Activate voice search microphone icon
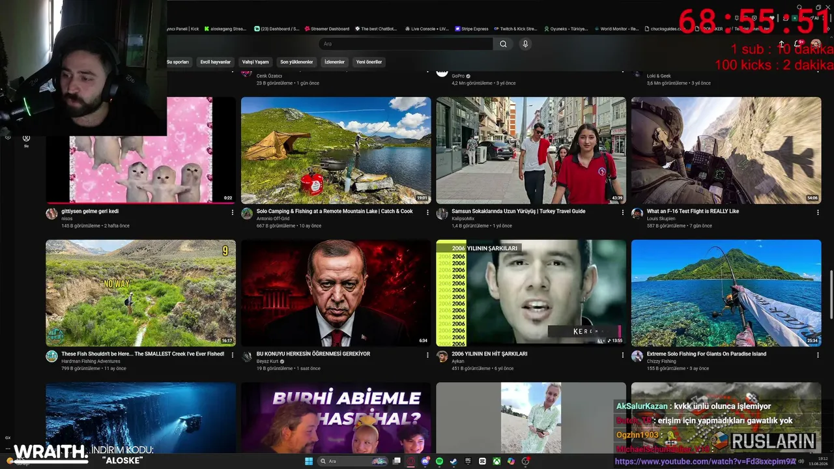Screen dimensions: 834x469 click(x=525, y=44)
